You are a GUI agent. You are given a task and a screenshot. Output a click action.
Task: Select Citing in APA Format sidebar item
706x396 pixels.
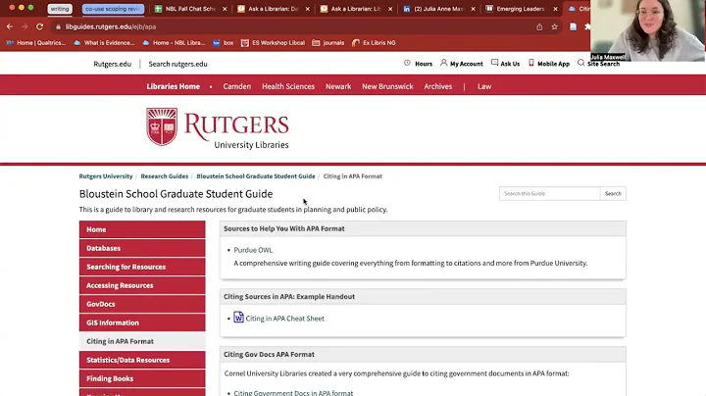pos(142,341)
